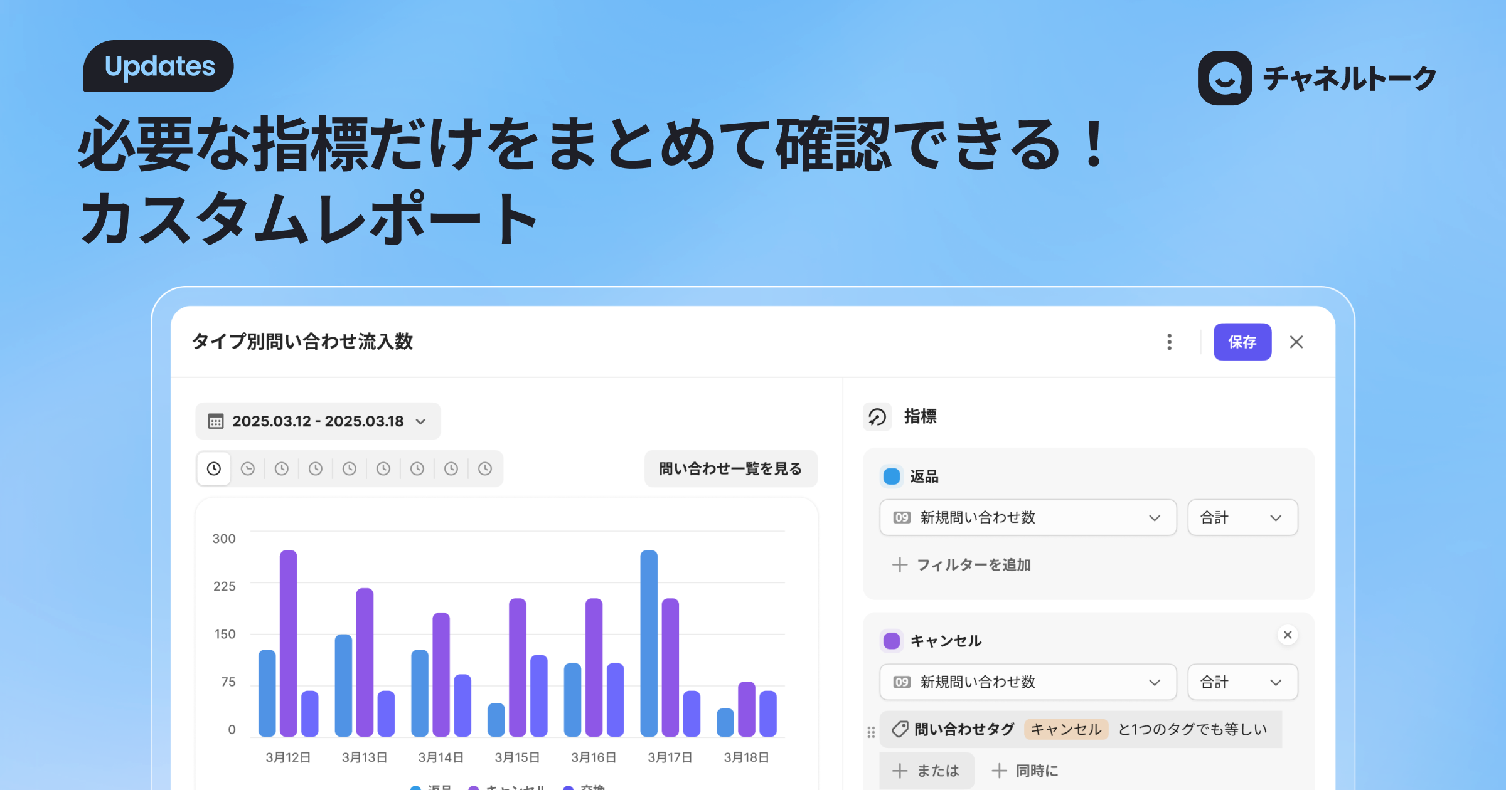Add a filter with フィルターを追加
The image size is (1506, 790).
961,565
